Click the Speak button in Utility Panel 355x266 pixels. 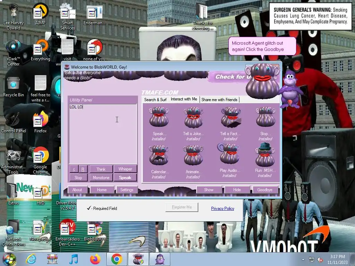[125, 178]
